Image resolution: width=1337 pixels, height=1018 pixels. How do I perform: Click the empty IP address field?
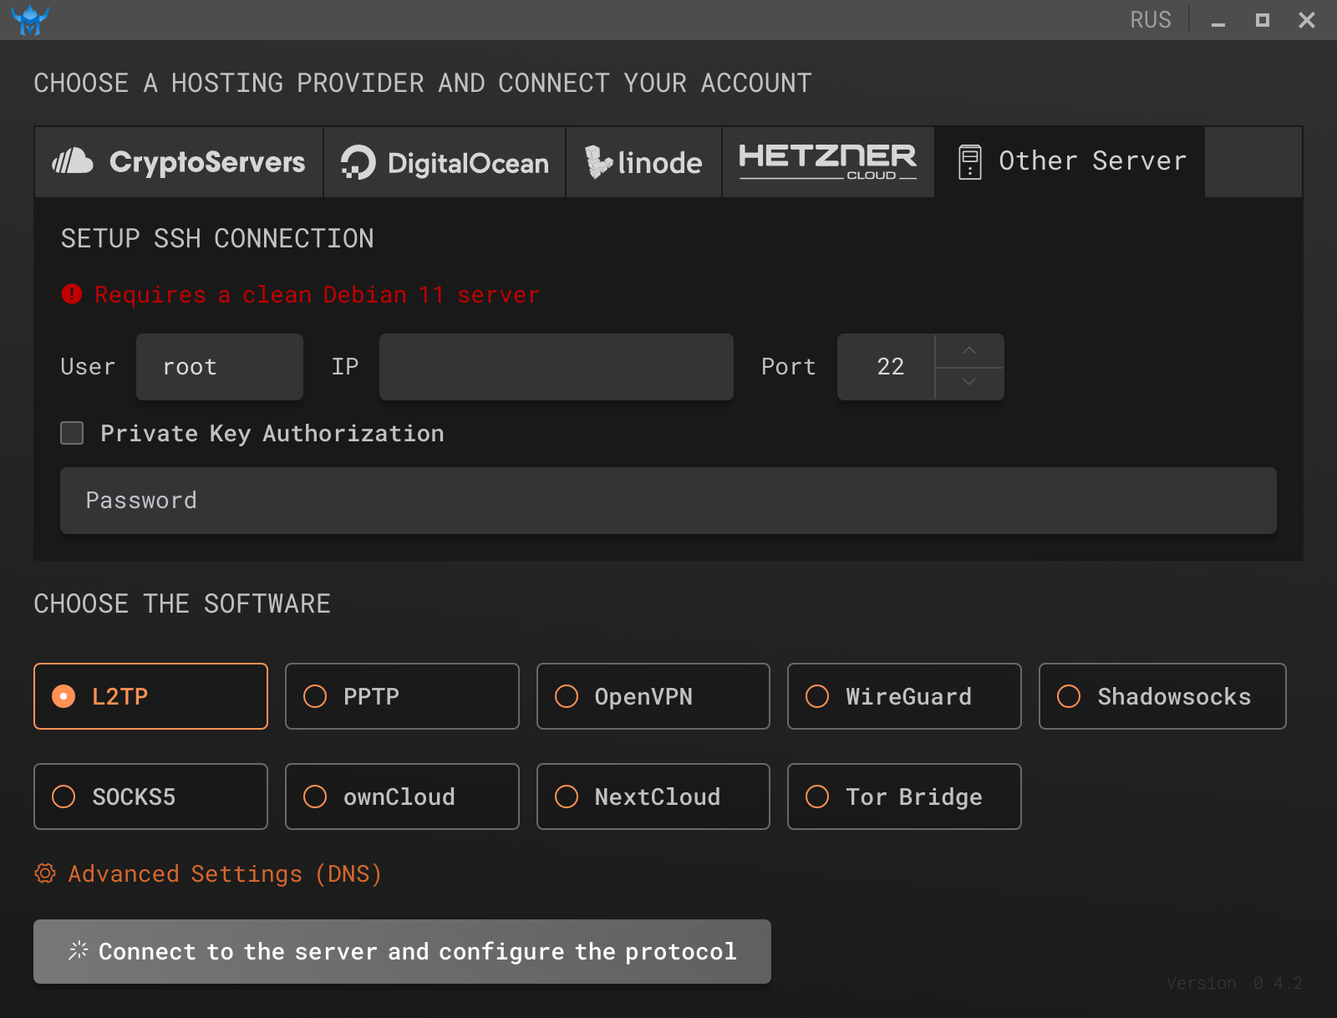[x=557, y=367]
